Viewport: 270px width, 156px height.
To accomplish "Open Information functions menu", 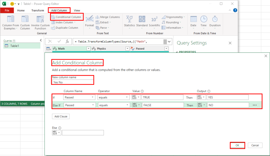I will 172,28.
